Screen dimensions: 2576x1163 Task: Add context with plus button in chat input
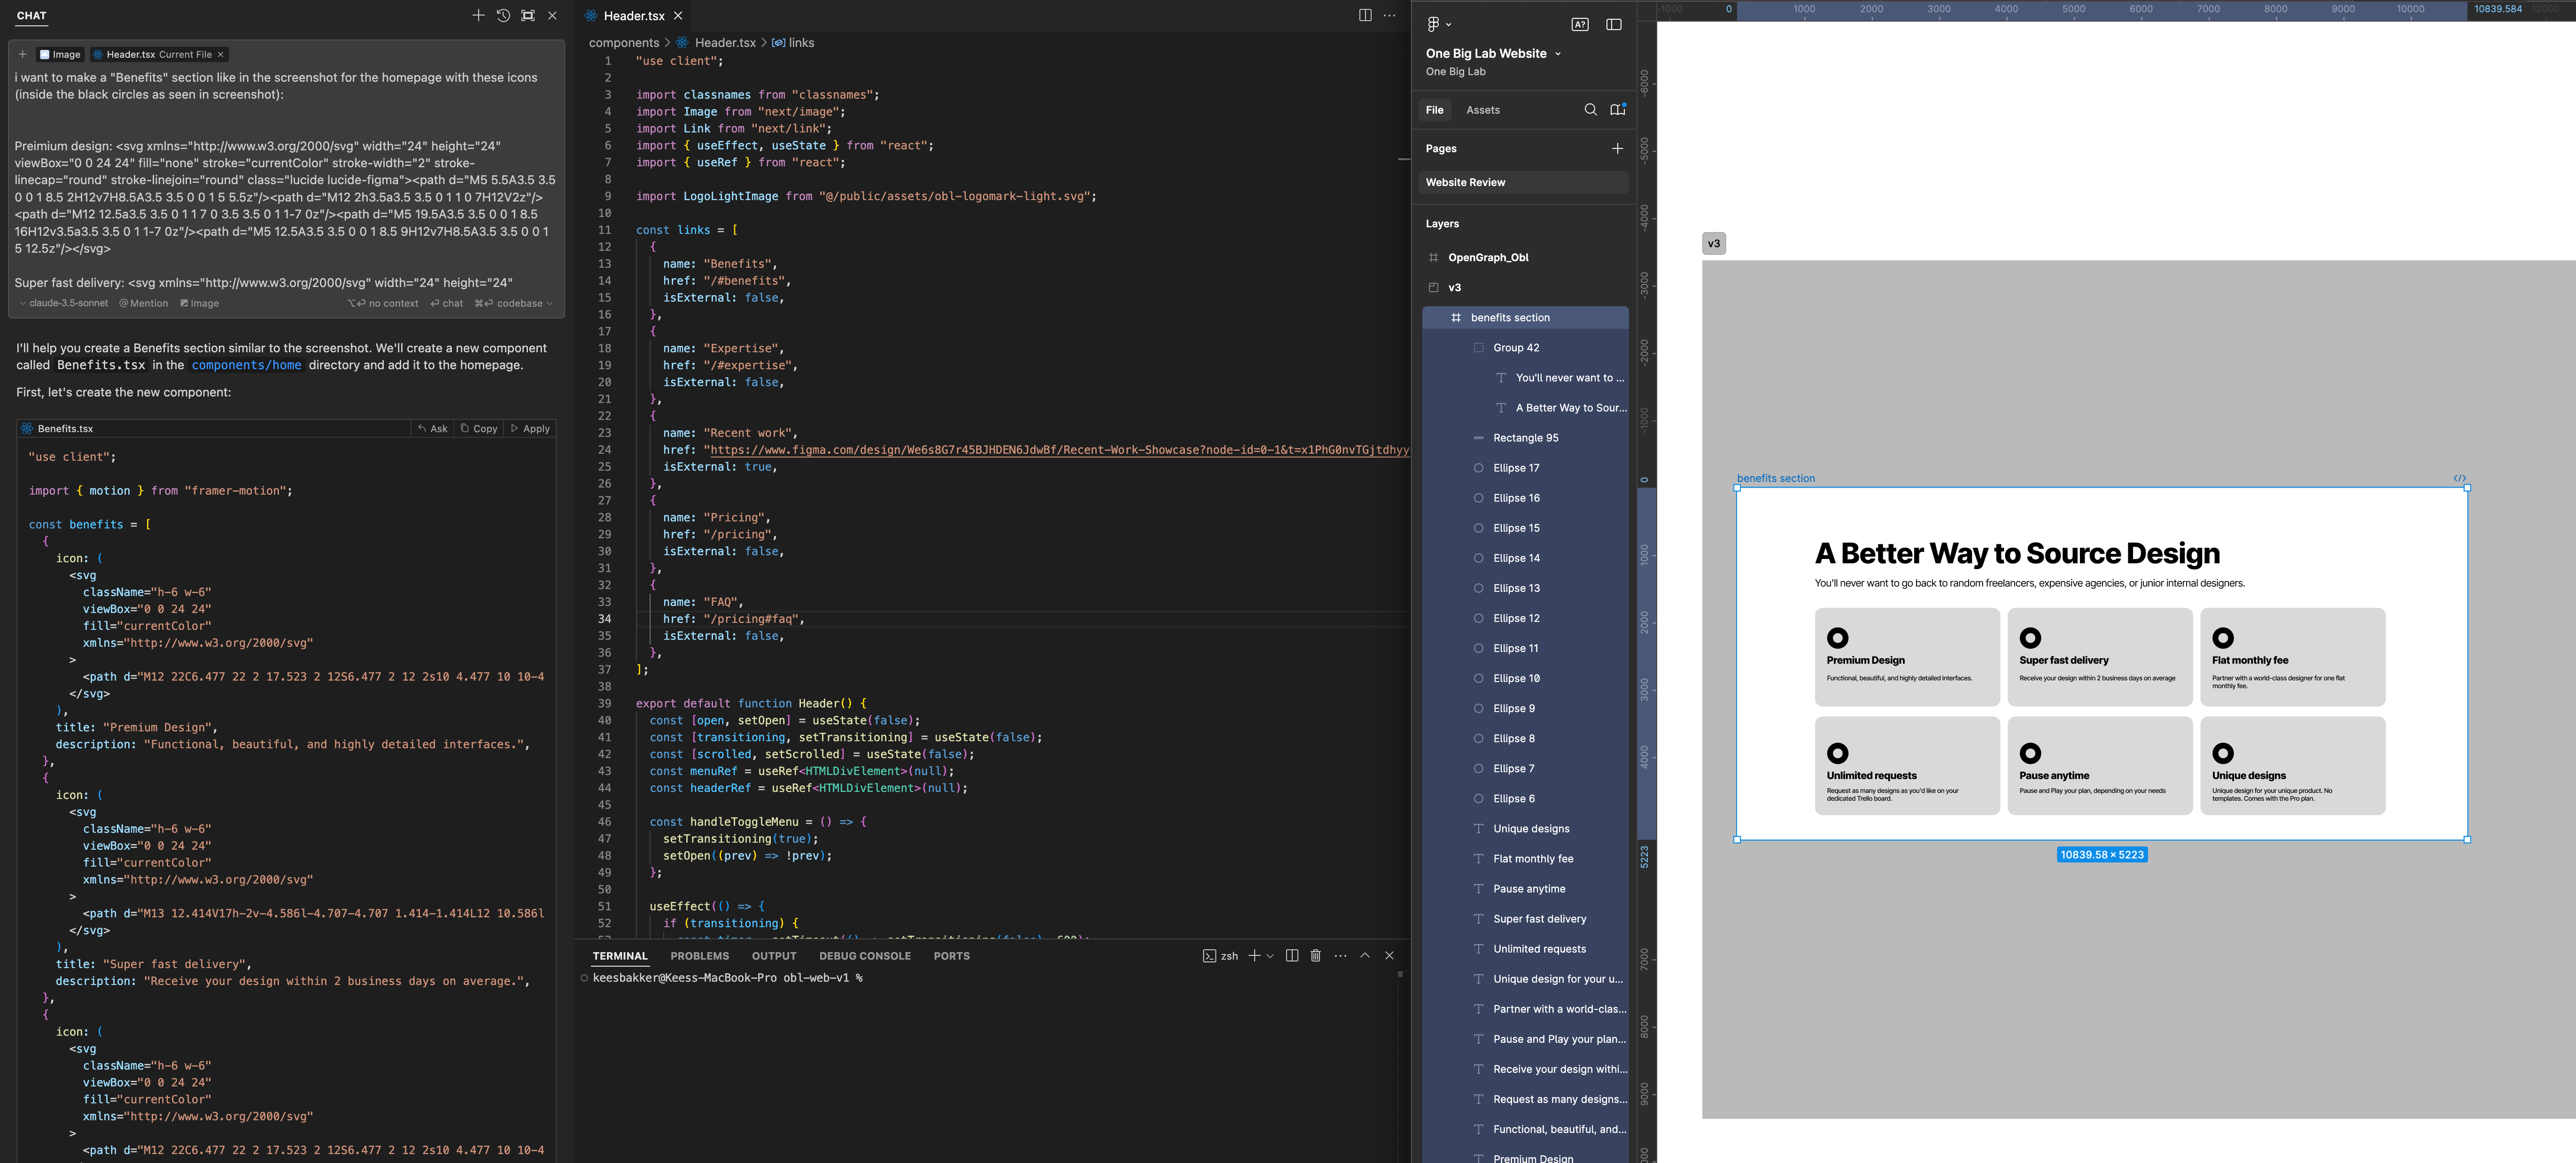[22, 54]
